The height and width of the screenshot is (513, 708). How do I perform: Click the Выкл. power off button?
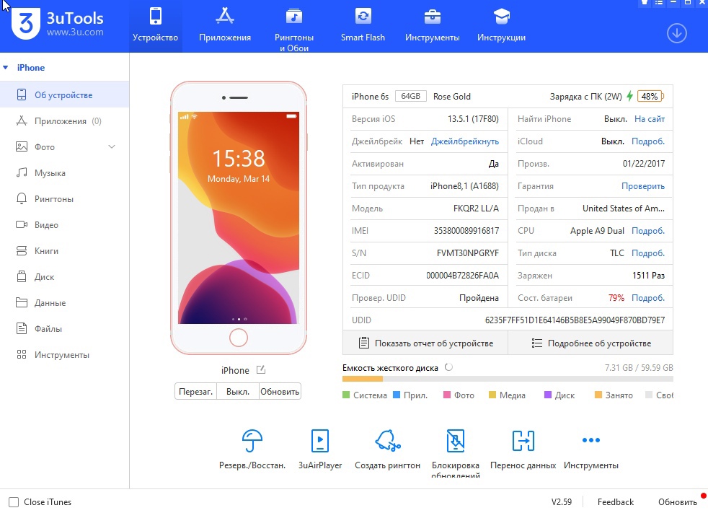pos(238,391)
